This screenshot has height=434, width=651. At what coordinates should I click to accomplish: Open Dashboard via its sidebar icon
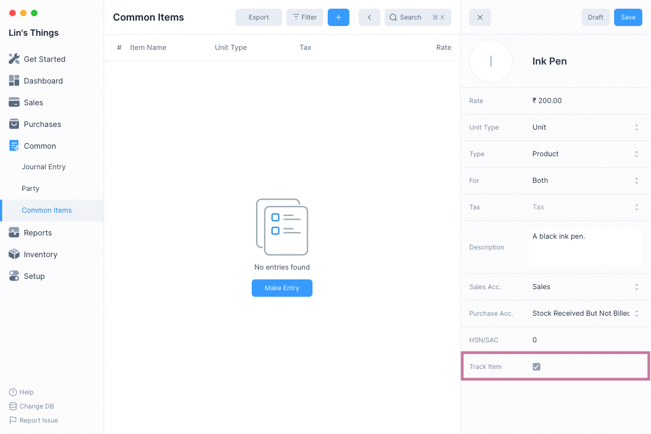(14, 81)
